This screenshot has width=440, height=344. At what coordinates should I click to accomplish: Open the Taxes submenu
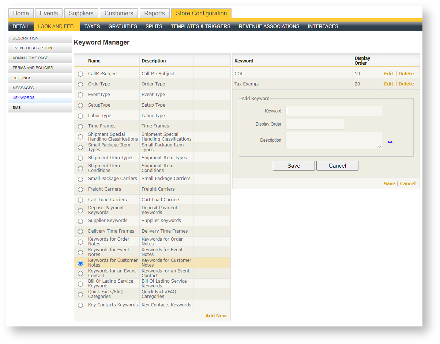pos(92,26)
